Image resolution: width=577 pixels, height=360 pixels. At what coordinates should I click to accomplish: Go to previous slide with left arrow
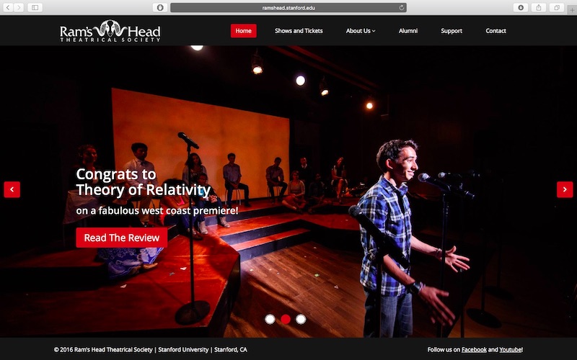(12, 189)
